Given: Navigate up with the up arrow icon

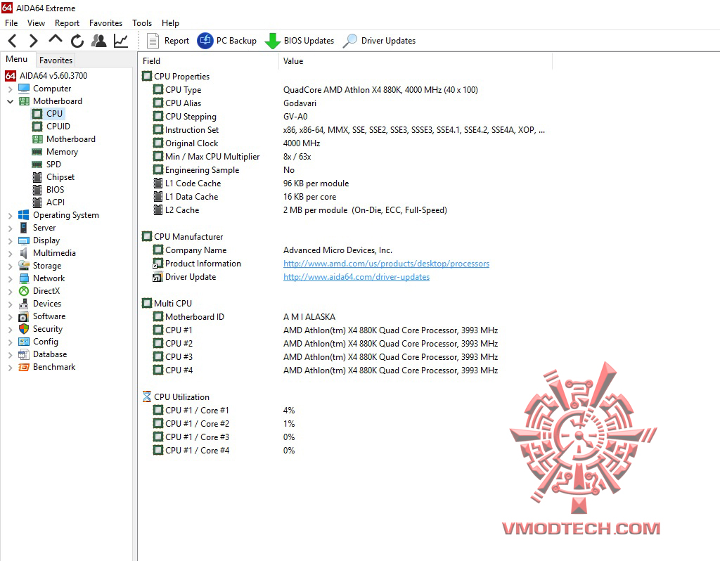Looking at the screenshot, I should 56,39.
